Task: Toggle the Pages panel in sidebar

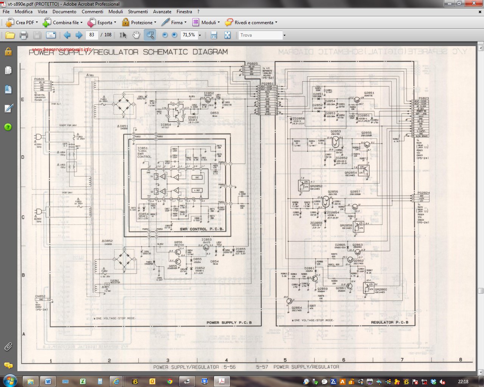Action: pyautogui.click(x=8, y=70)
